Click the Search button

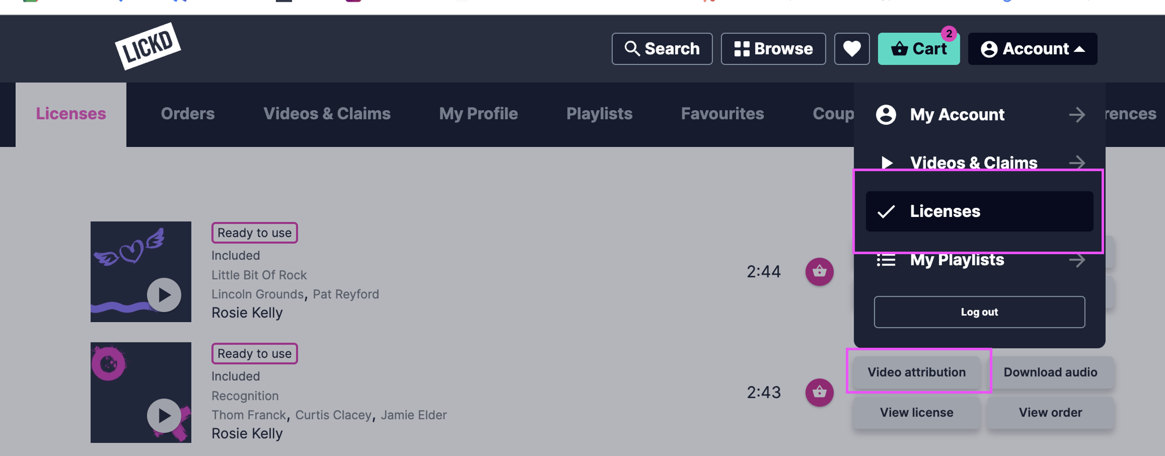click(661, 49)
